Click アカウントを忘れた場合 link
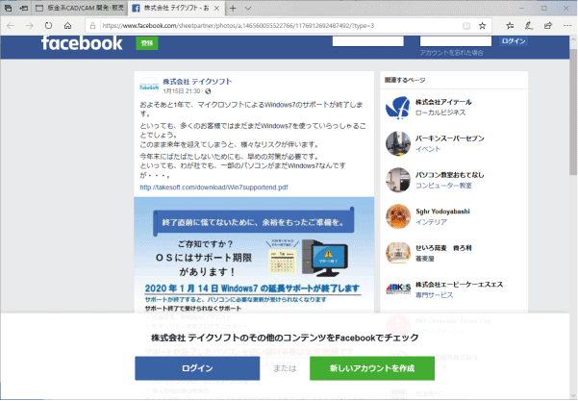The height and width of the screenshot is (401, 578). [452, 53]
